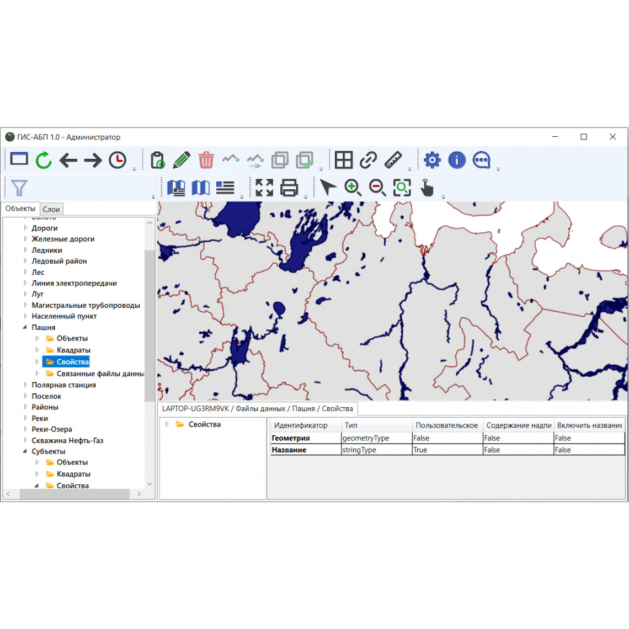
Task: Open history clock icon
Action: point(118,160)
